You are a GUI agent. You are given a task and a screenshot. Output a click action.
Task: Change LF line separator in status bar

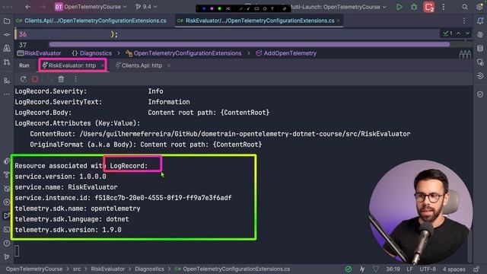tap(409, 269)
